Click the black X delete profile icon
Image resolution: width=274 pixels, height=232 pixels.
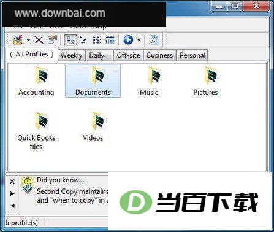(39, 40)
